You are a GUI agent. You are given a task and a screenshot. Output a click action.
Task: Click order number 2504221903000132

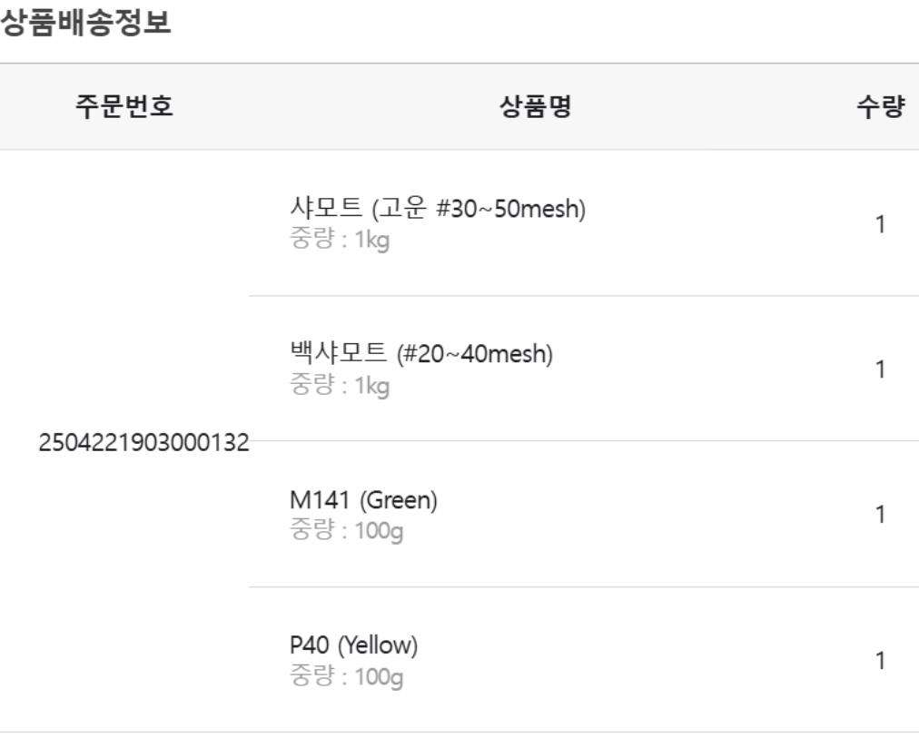(x=144, y=442)
